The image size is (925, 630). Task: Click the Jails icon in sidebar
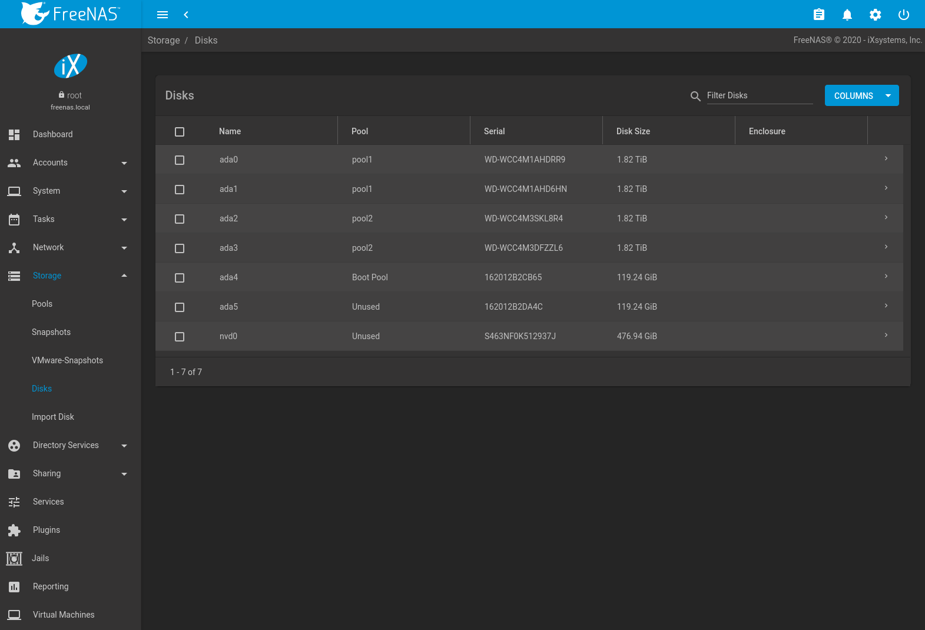tap(14, 558)
